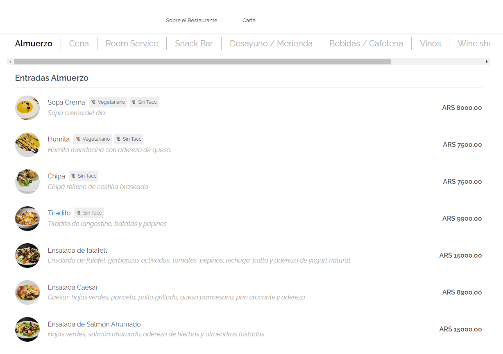
Task: Click the right arrow of the tab scrollbar
Action: click(487, 62)
